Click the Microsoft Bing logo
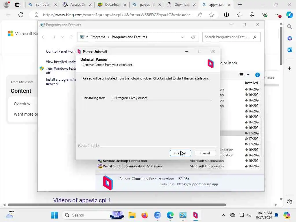 tap(23, 34)
